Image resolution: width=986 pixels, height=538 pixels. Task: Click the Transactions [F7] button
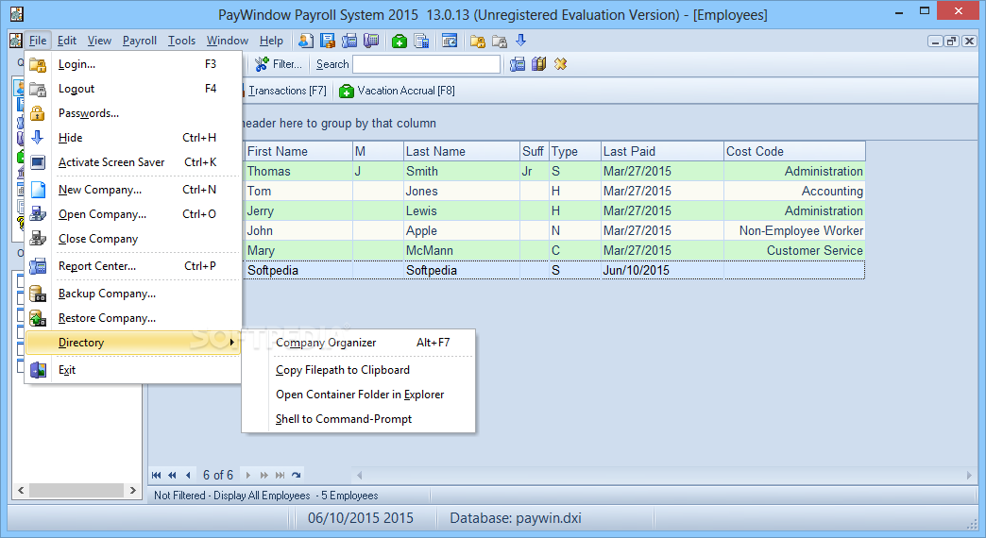[x=286, y=91]
